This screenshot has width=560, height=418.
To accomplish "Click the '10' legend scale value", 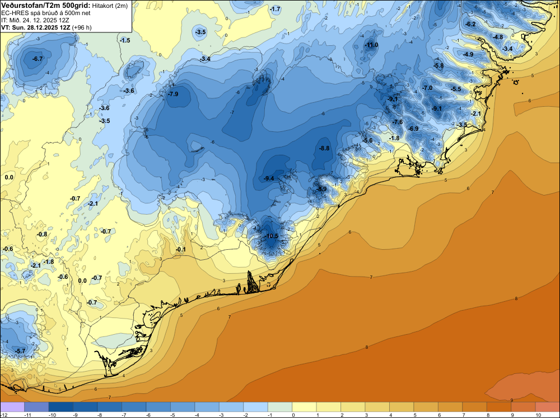I will [x=538, y=415].
